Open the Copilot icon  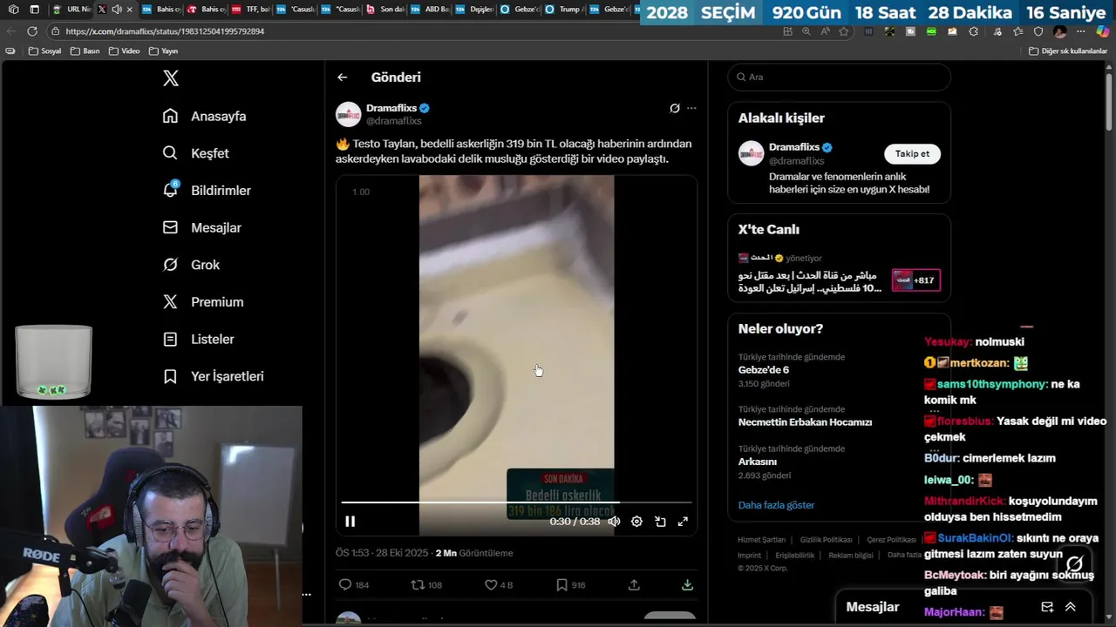[x=1103, y=31]
